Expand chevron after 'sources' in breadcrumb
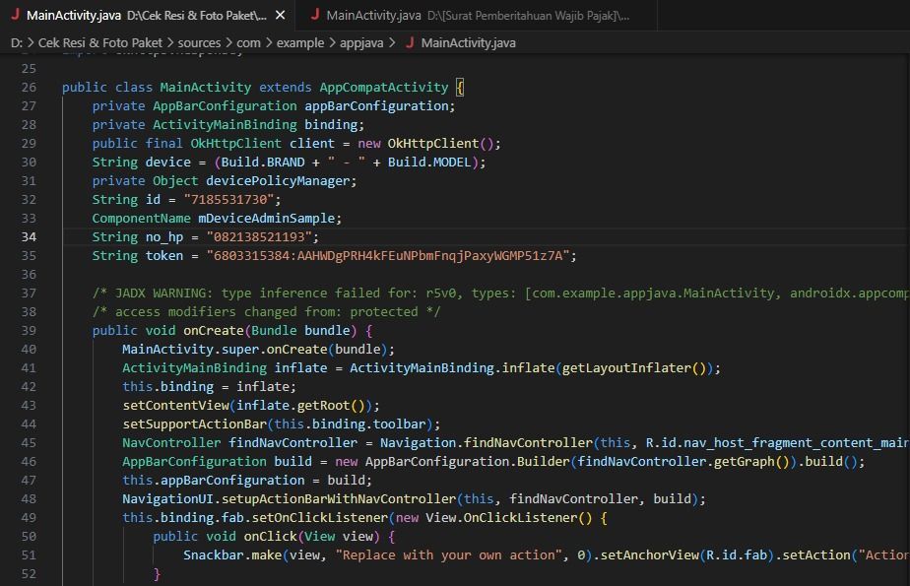910x586 pixels. 228,42
